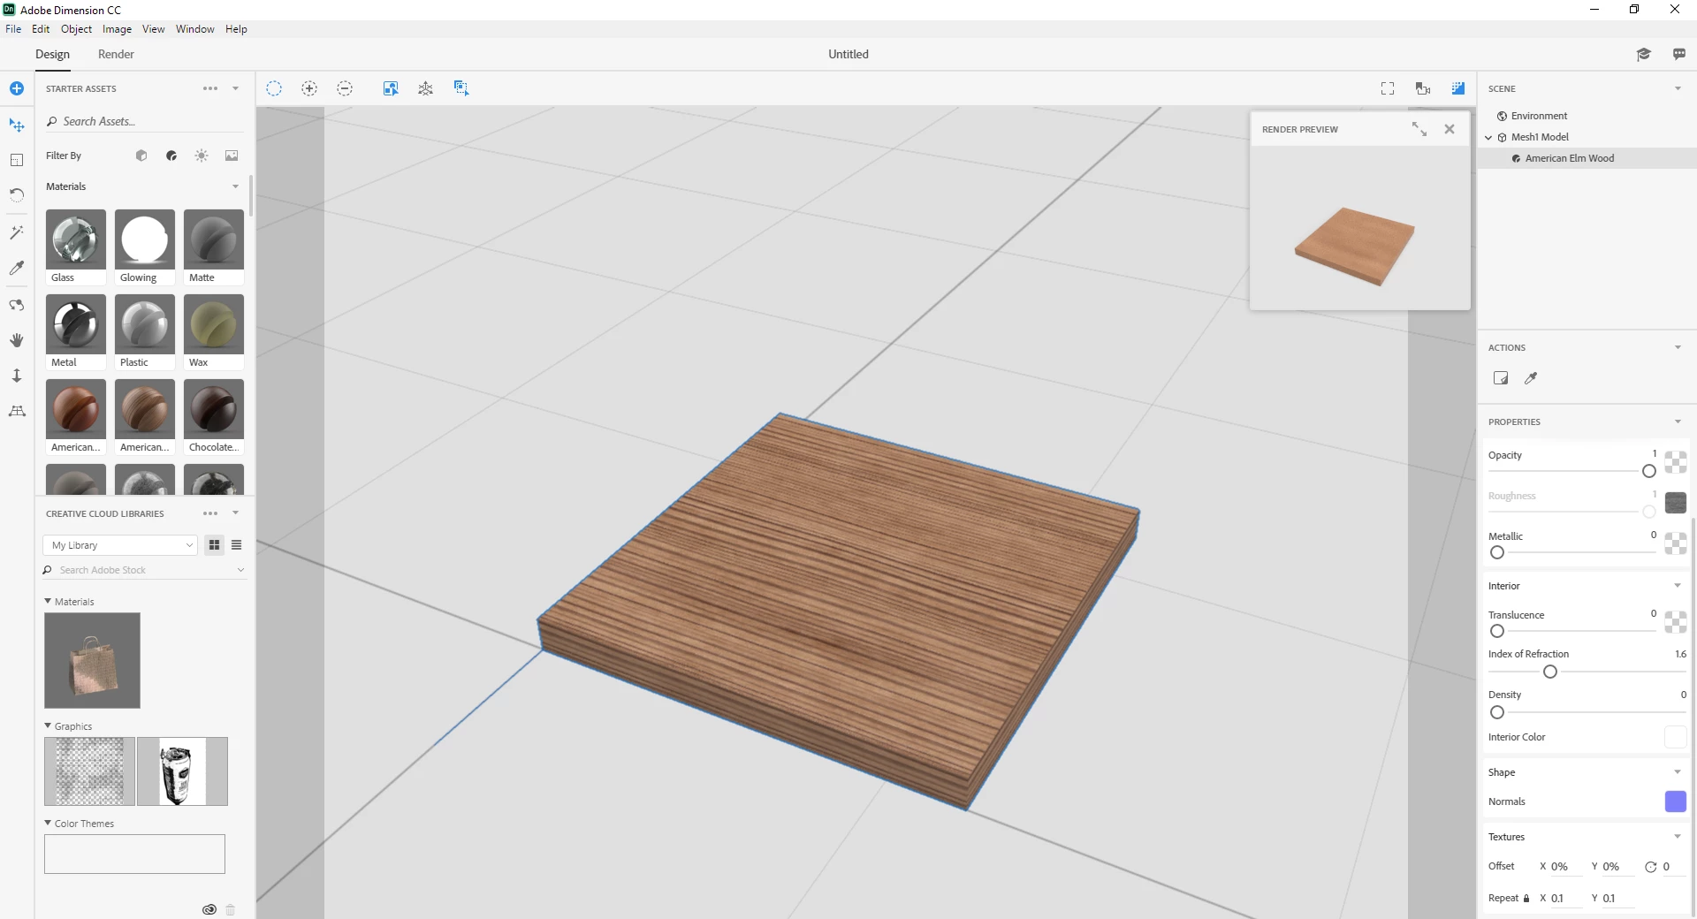The image size is (1697, 919).
Task: Select the Orbit camera tool
Action: (17, 305)
